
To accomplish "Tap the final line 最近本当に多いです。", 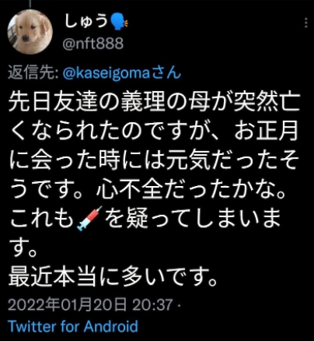I will [x=113, y=277].
